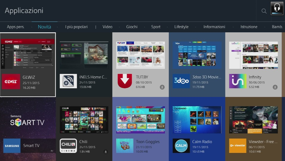This screenshot has height=161, width=285.
Task: Click the headphones profile icon
Action: [x=277, y=8]
